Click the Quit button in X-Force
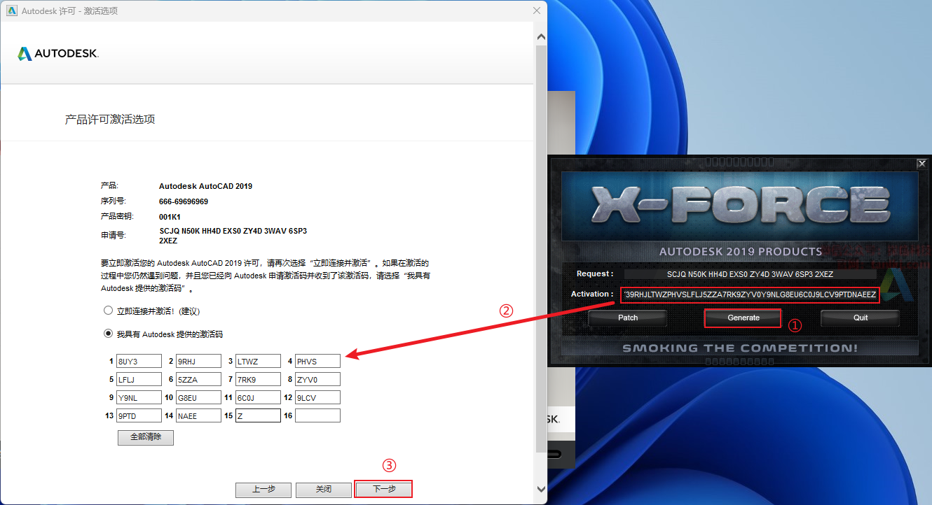The image size is (932, 505). tap(861, 318)
